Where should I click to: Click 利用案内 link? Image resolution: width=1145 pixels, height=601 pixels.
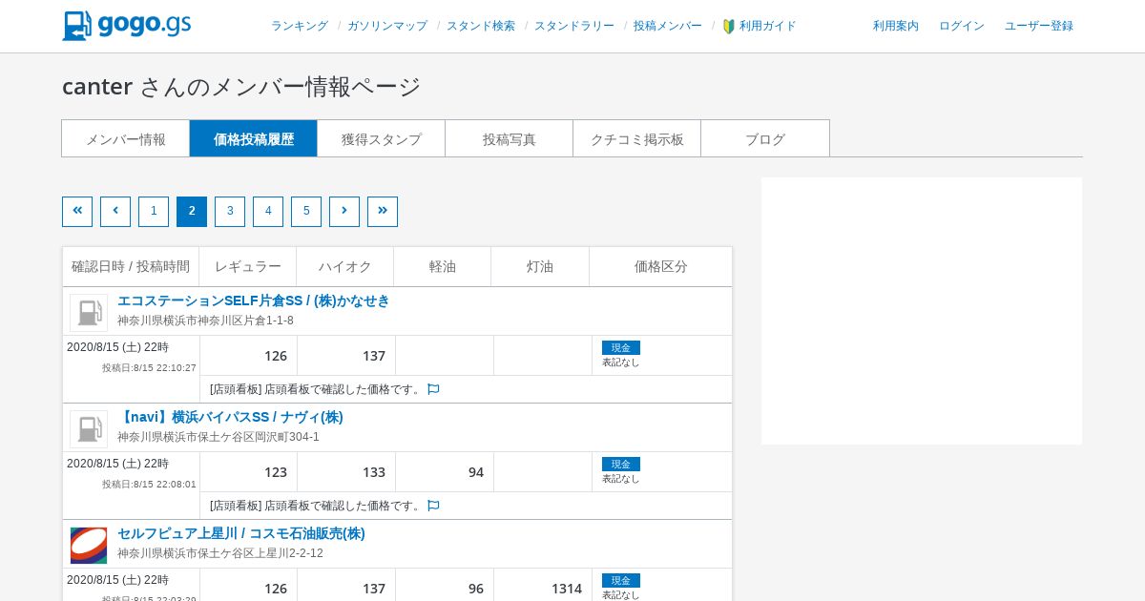tap(896, 26)
